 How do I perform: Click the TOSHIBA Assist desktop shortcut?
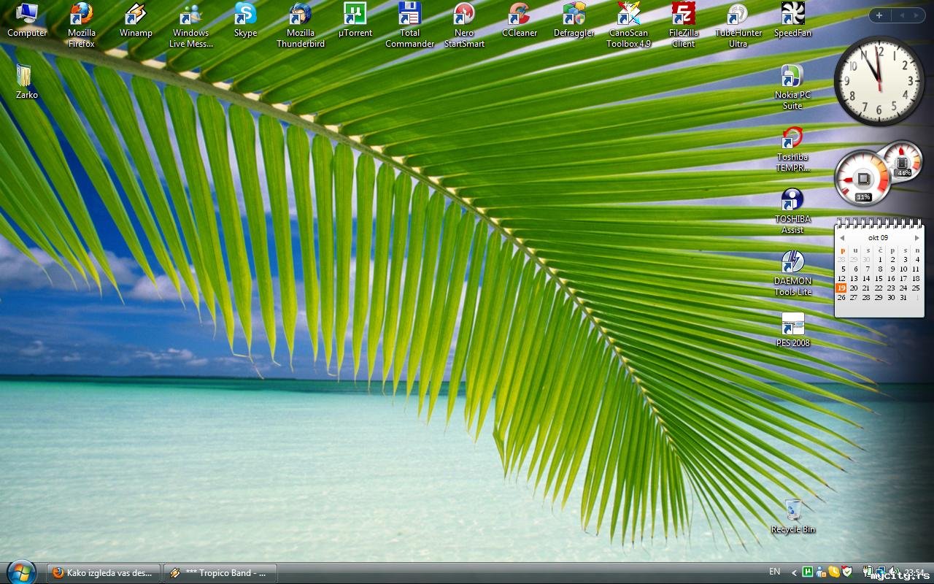coord(792,211)
